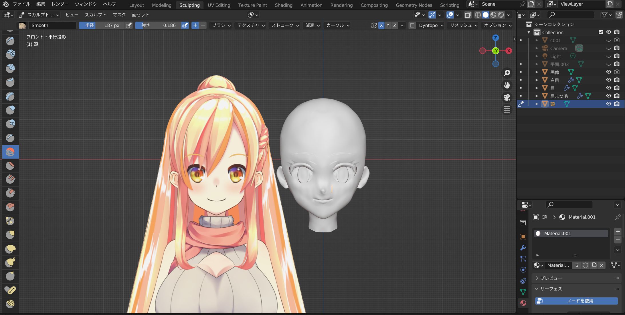Open the オプション dropdown
This screenshot has height=315, width=625.
tap(497, 25)
